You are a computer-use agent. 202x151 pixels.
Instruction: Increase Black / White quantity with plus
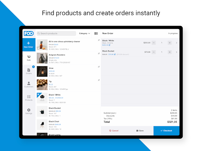coord(170,43)
